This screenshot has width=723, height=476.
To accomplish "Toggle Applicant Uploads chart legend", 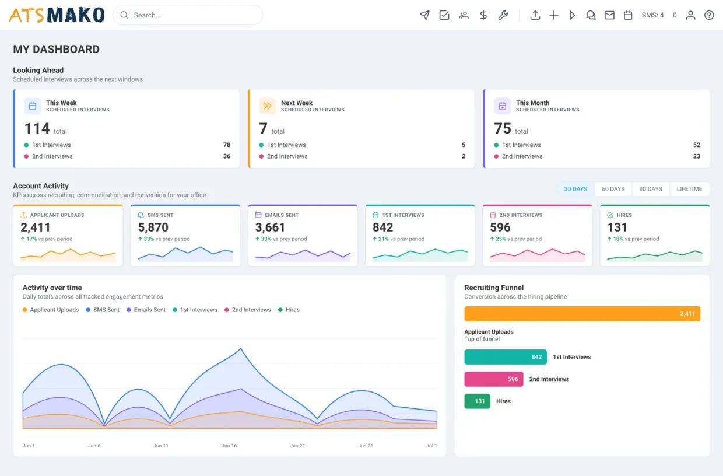I will [x=51, y=310].
